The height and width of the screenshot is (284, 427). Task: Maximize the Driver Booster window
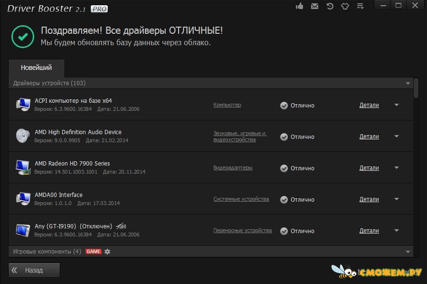399,5
